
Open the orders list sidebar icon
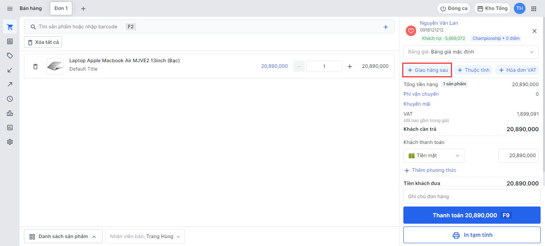click(10, 41)
